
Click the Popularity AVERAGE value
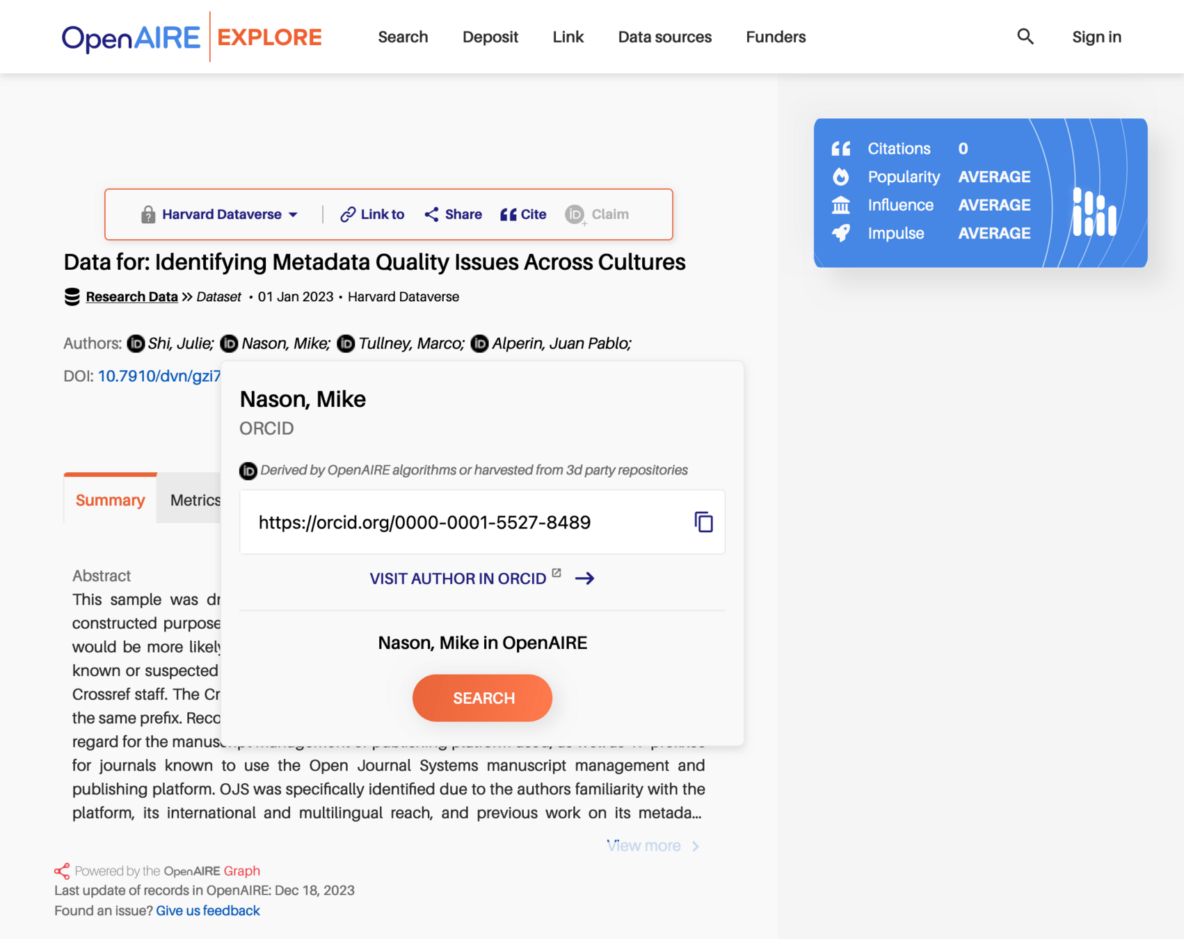pos(994,177)
